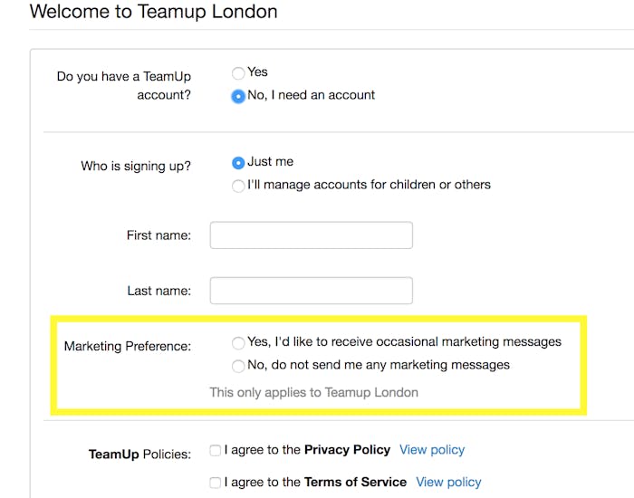Select "No, do not send me any marketing messages"

tap(238, 367)
